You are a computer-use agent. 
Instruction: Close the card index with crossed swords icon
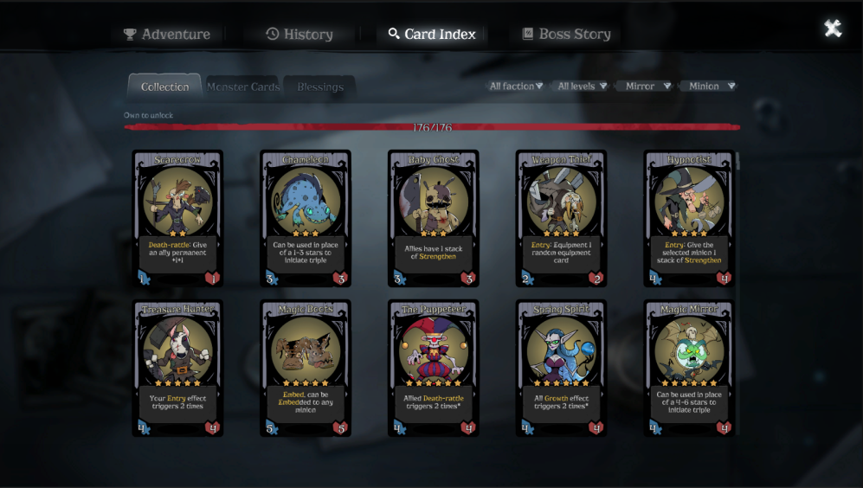(833, 28)
